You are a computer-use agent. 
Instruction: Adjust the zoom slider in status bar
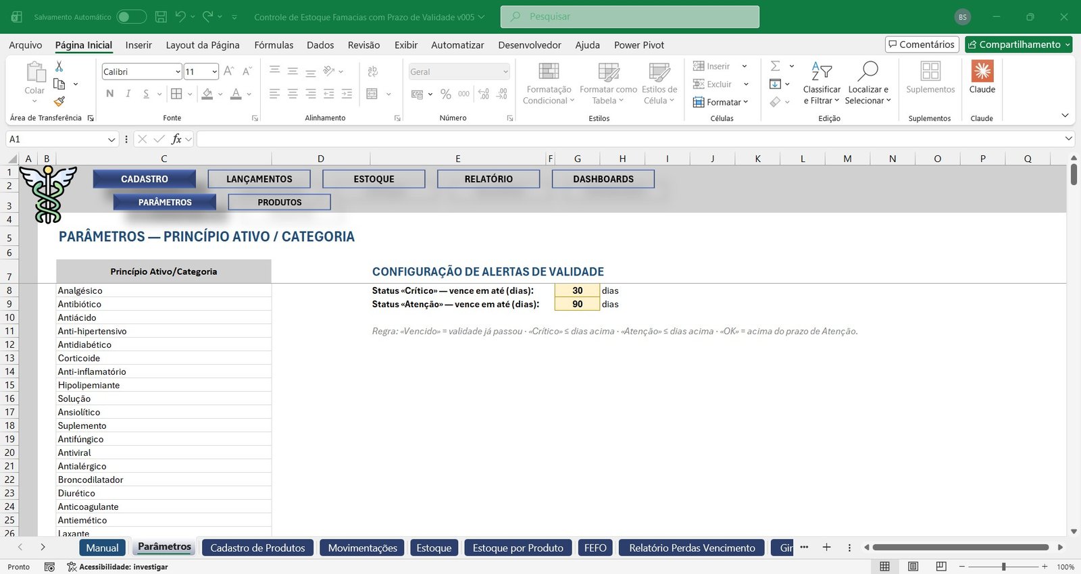(x=1003, y=567)
